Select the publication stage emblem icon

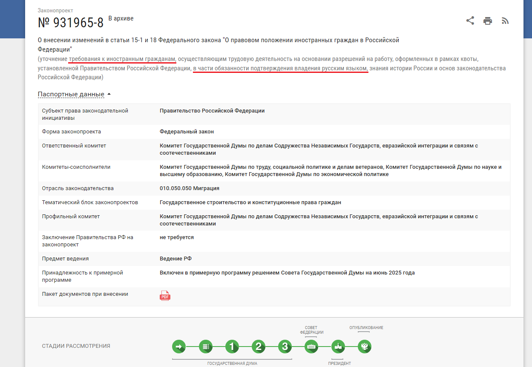[x=364, y=347]
